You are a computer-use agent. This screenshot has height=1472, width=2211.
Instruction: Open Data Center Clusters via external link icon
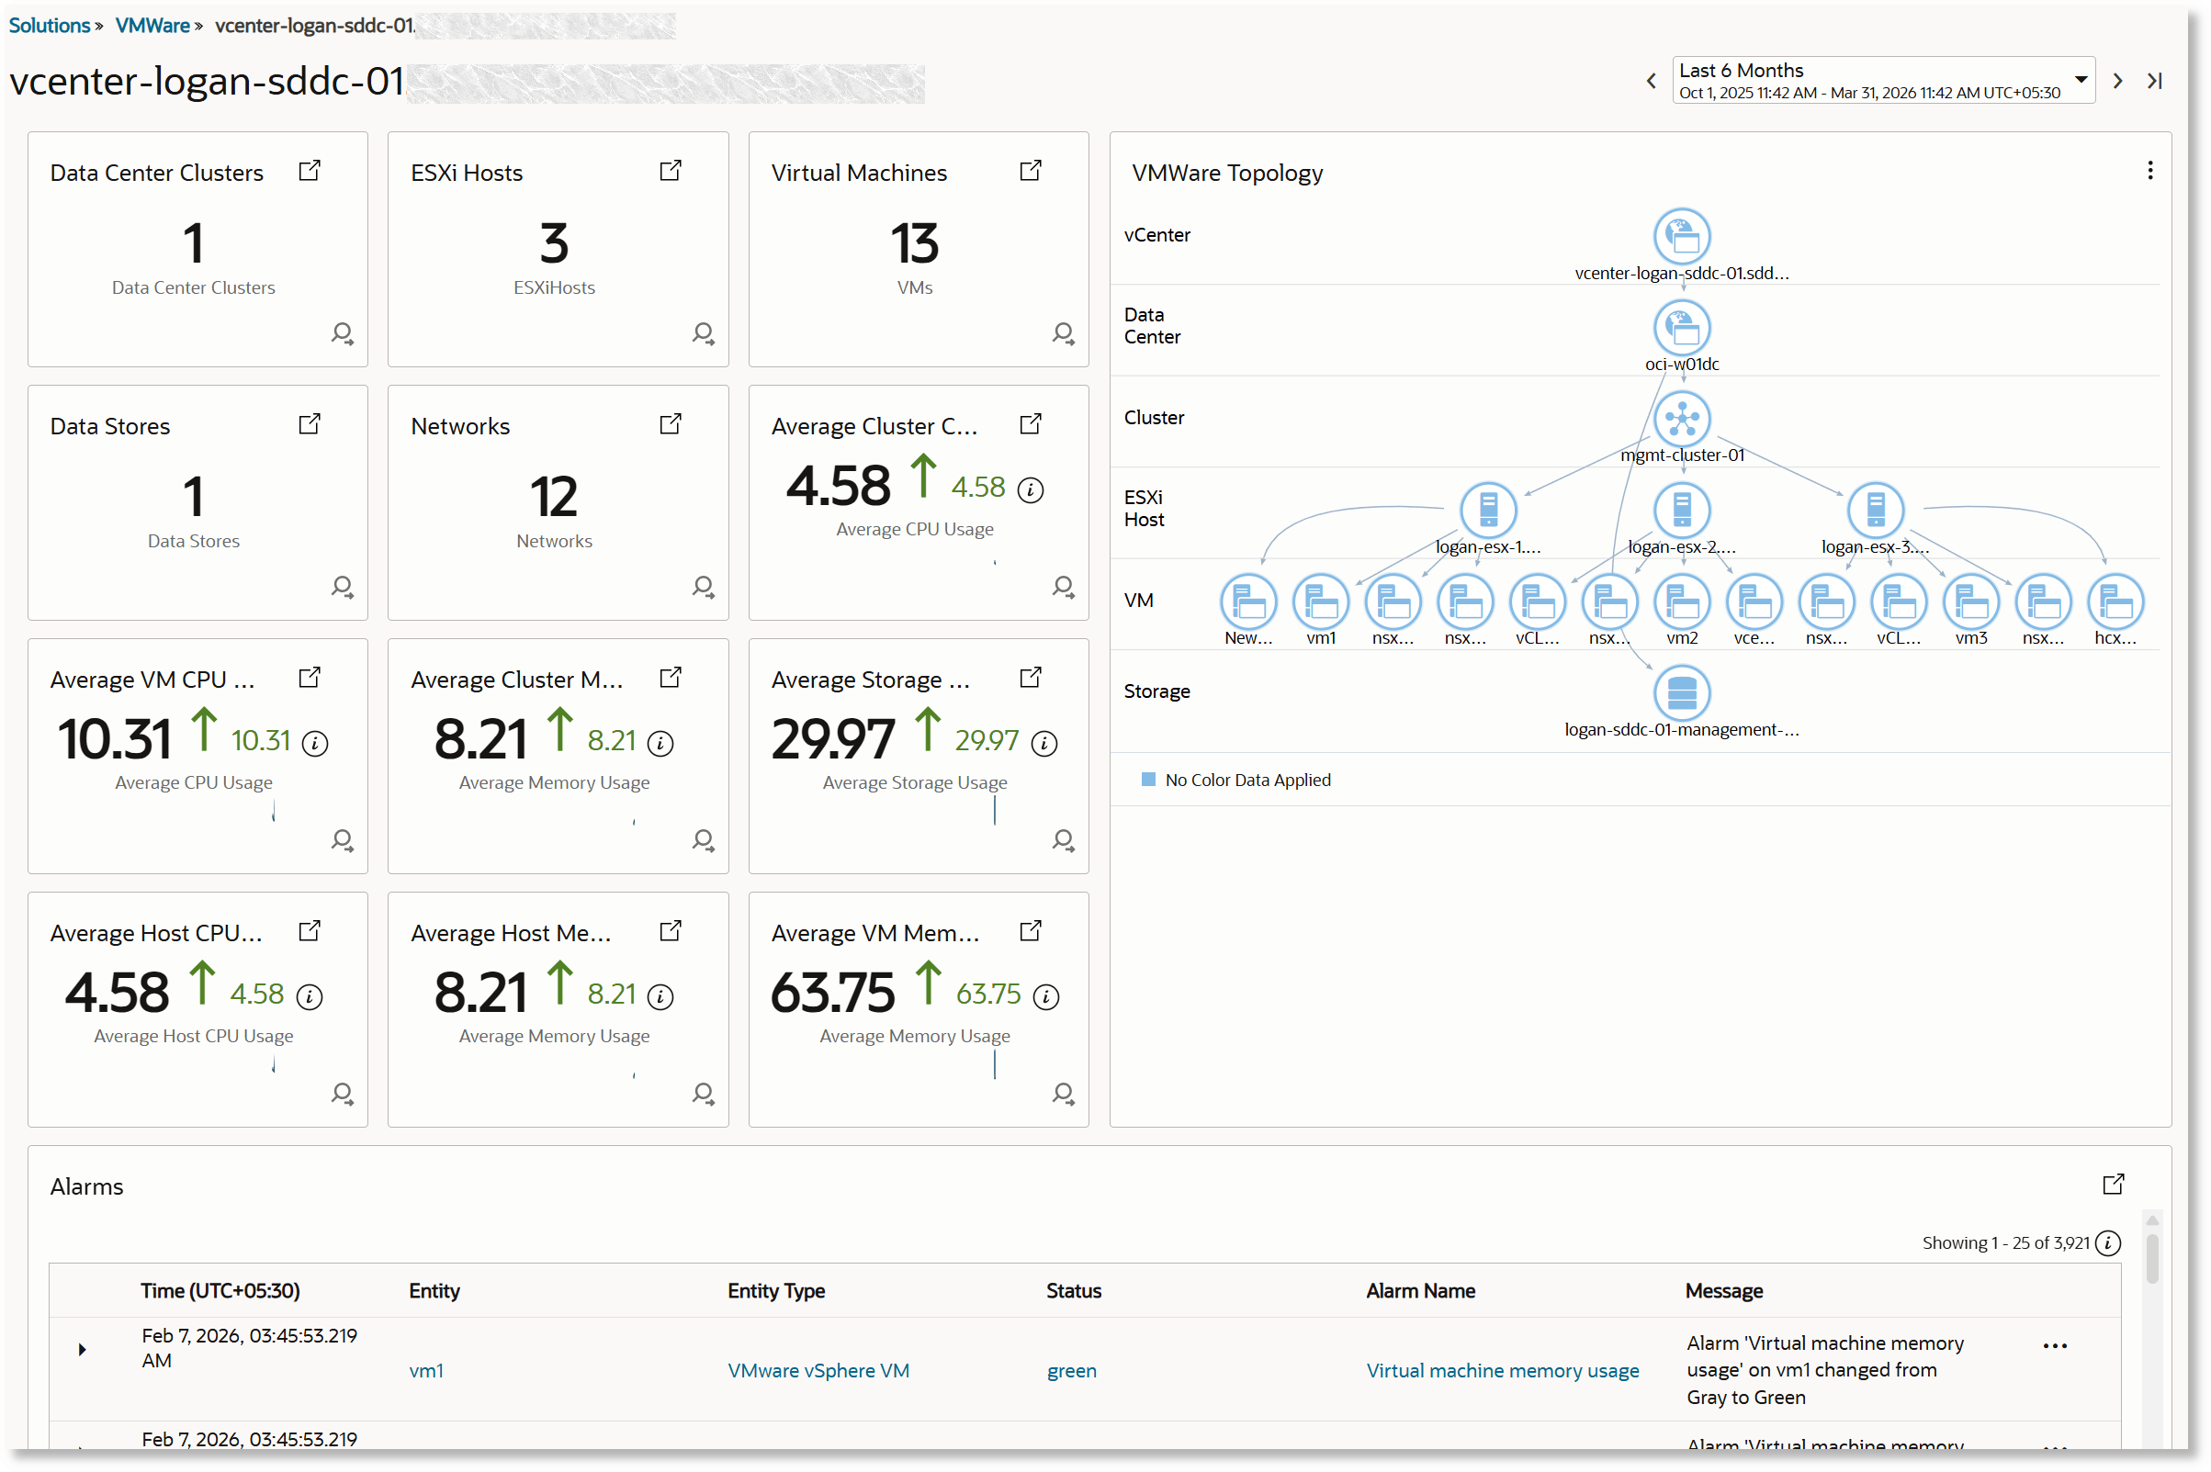pos(309,170)
